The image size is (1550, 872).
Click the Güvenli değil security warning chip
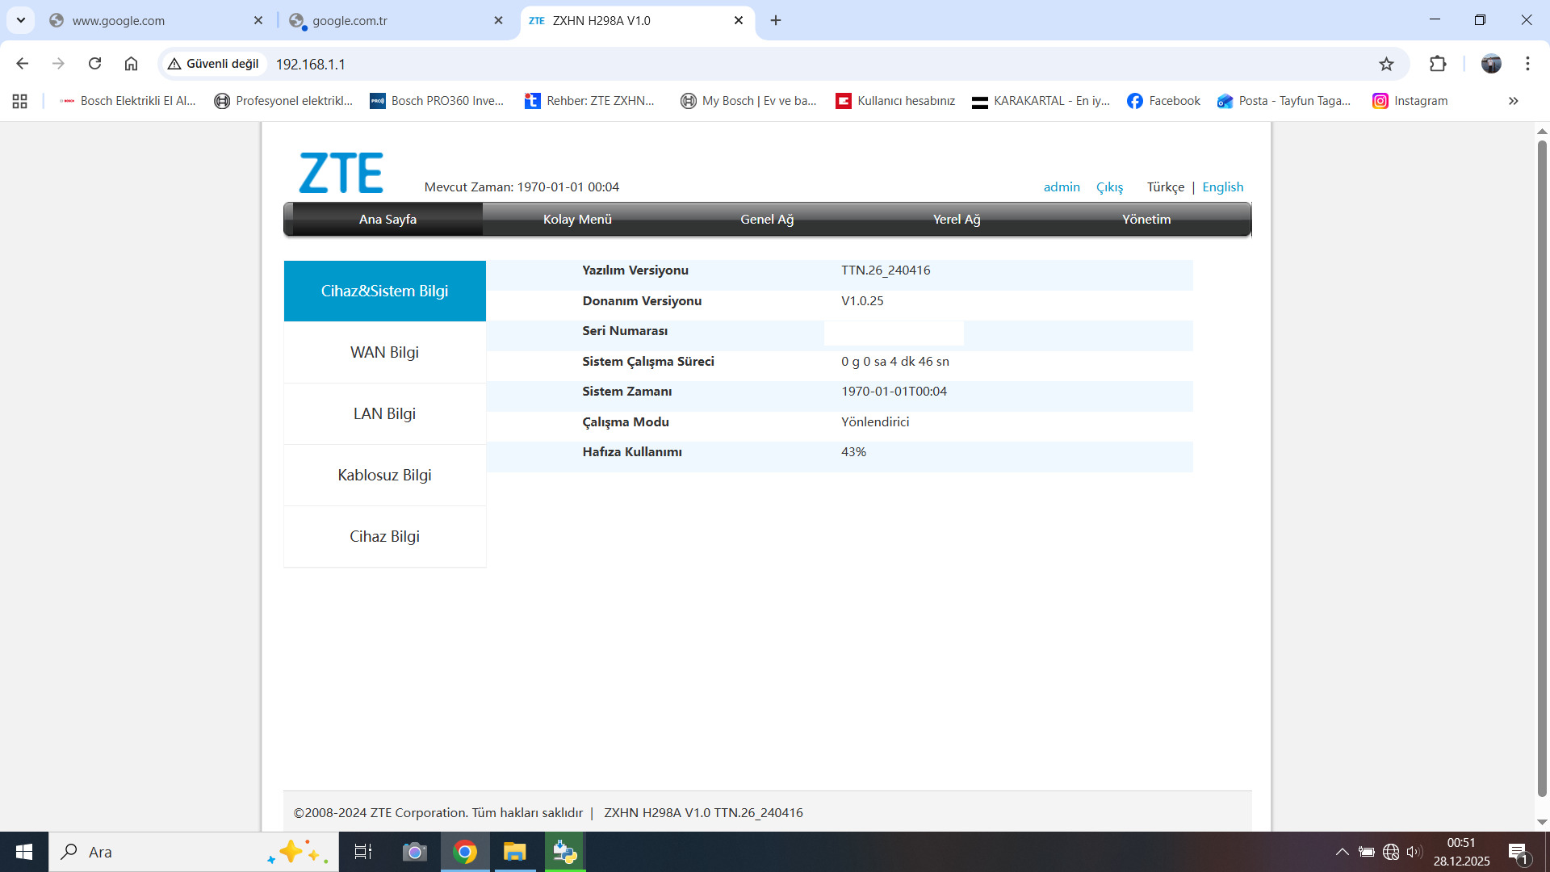tap(214, 64)
